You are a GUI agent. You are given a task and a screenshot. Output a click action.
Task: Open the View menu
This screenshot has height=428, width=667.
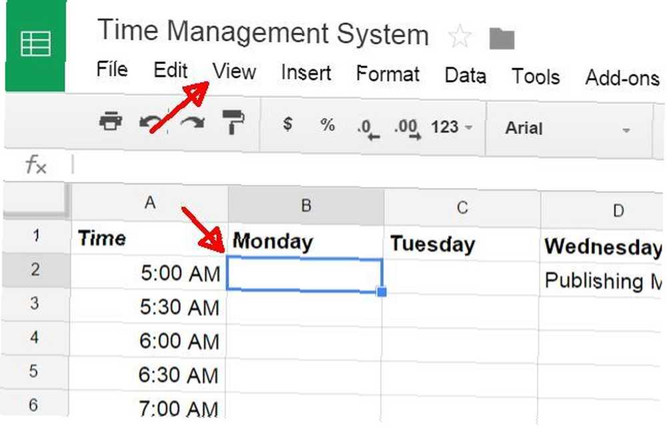pos(234,71)
